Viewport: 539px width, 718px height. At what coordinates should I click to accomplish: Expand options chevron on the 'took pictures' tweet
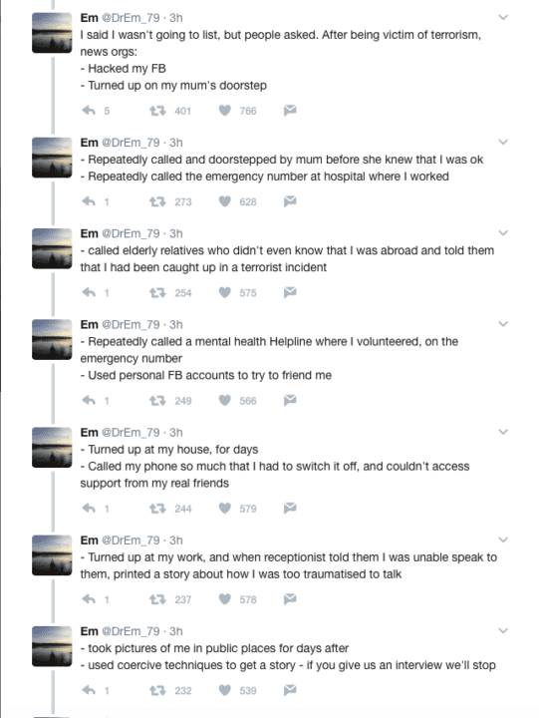(503, 631)
